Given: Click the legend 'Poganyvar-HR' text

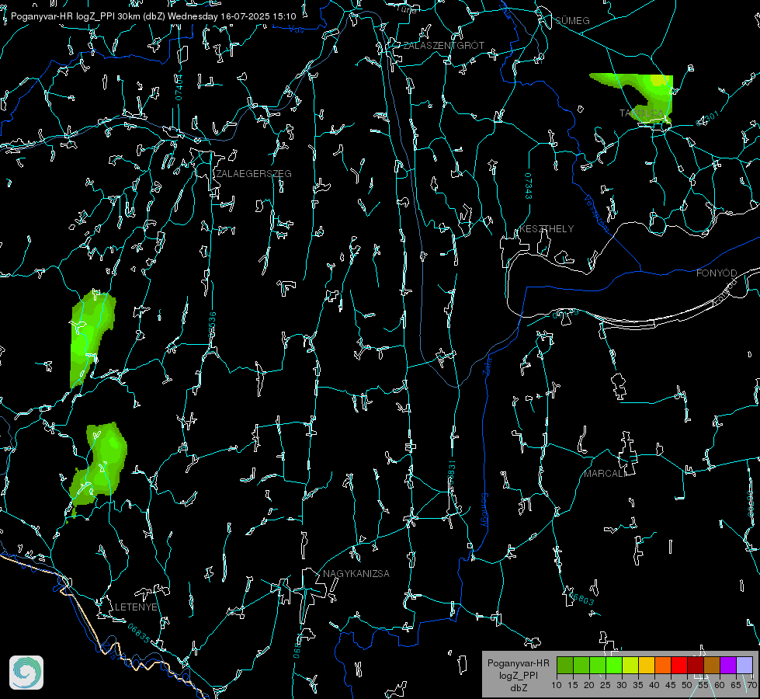Looking at the screenshot, I should point(518,662).
